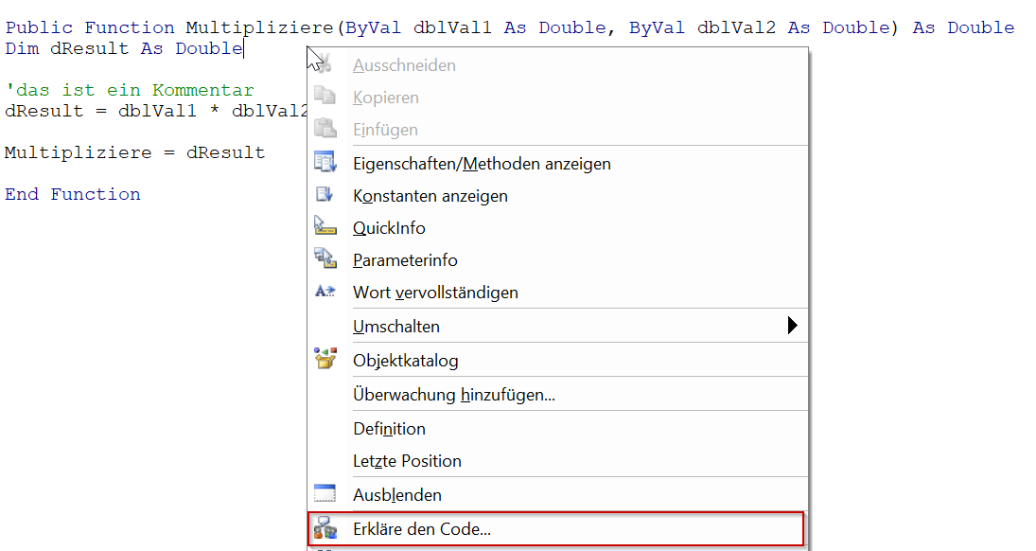This screenshot has width=1036, height=551.
Task: Click the Ausblenden window icon
Action: click(x=325, y=493)
